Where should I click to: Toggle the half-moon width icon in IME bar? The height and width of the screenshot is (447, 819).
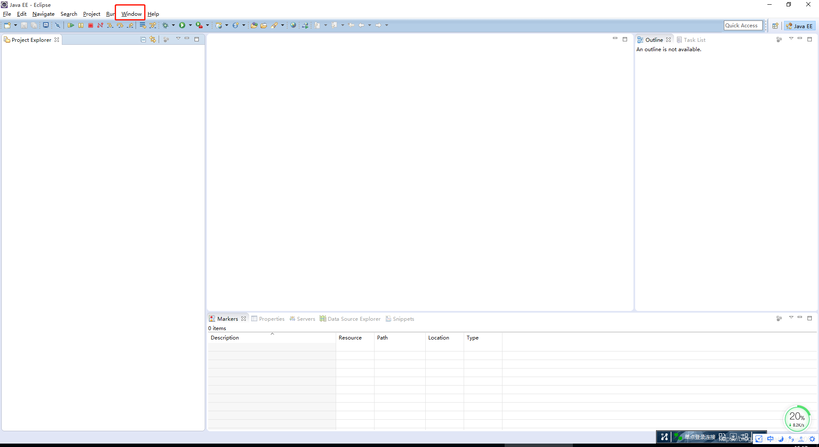pyautogui.click(x=781, y=439)
